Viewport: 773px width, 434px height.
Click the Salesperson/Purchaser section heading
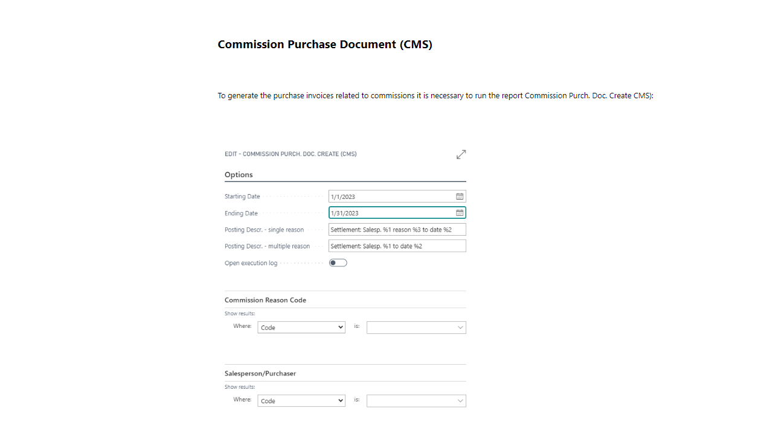click(260, 374)
